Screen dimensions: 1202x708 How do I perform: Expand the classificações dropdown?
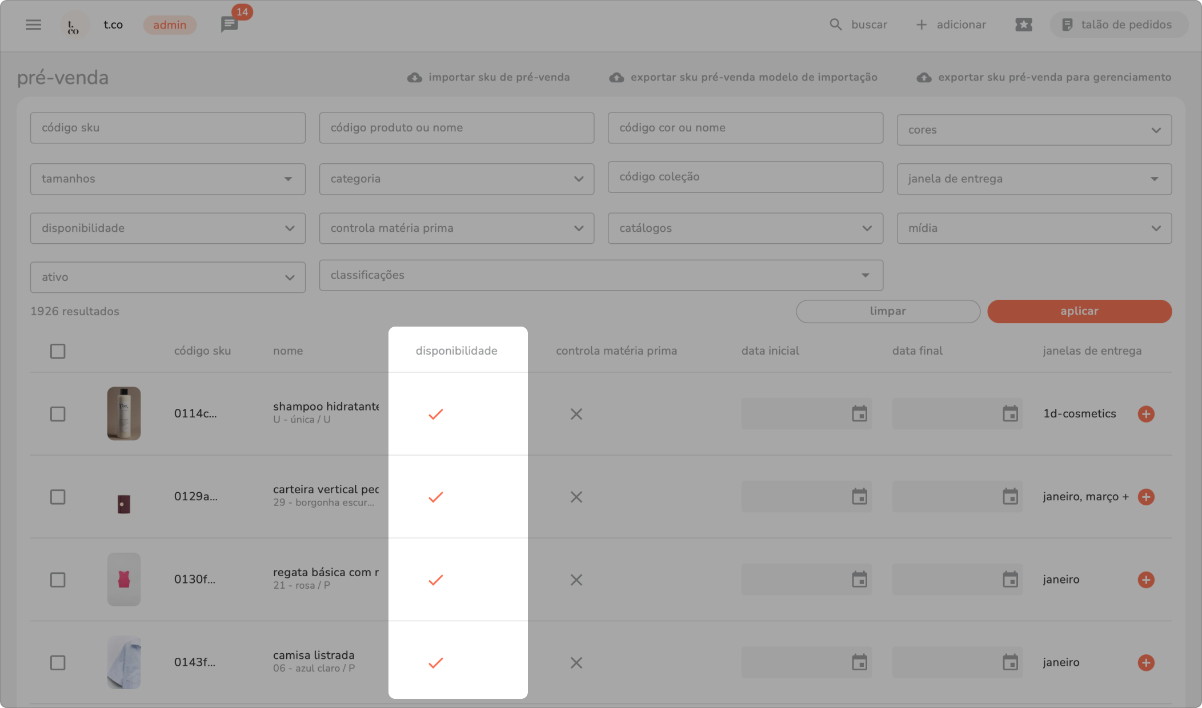click(600, 275)
